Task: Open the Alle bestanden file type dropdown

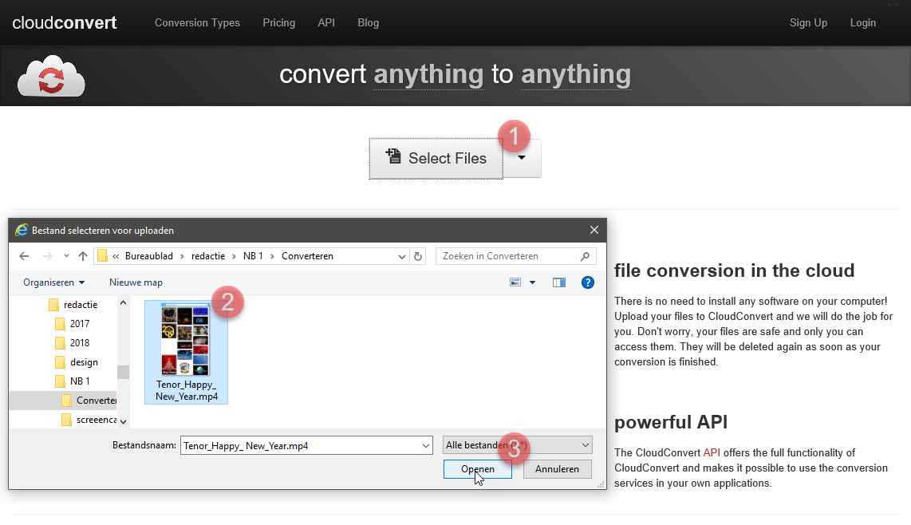Action: (x=517, y=444)
